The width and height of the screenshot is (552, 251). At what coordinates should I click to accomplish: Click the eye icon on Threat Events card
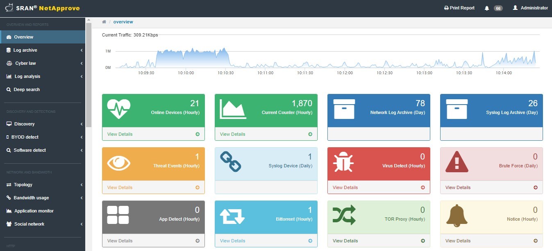coord(119,163)
